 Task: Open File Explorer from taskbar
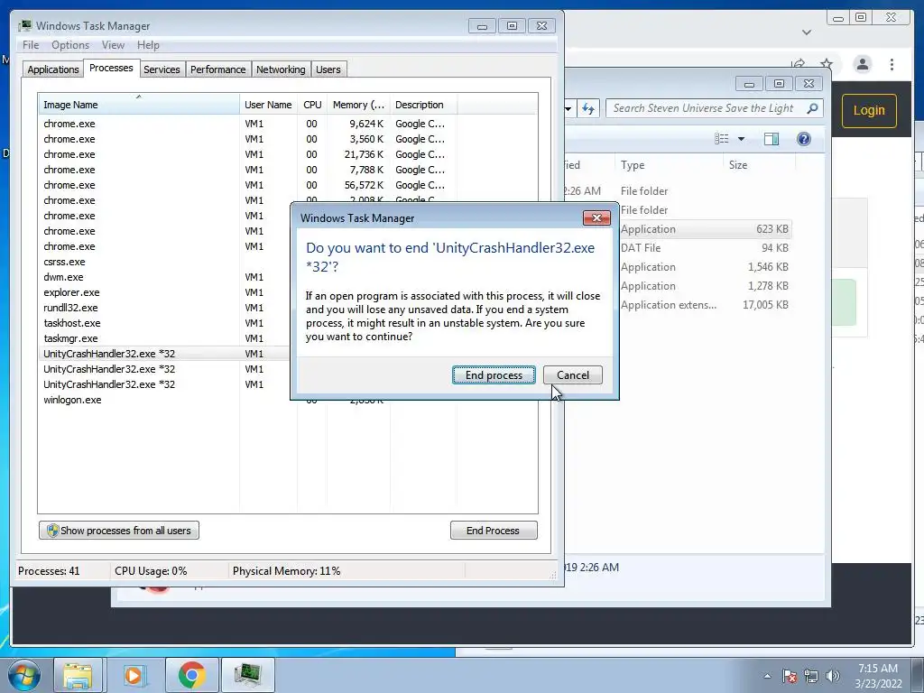79,675
